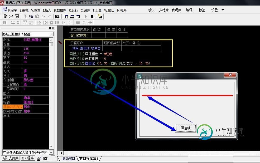Select the 横向对齐方式 property row
Screen dimensions: 260x163
[26, 107]
